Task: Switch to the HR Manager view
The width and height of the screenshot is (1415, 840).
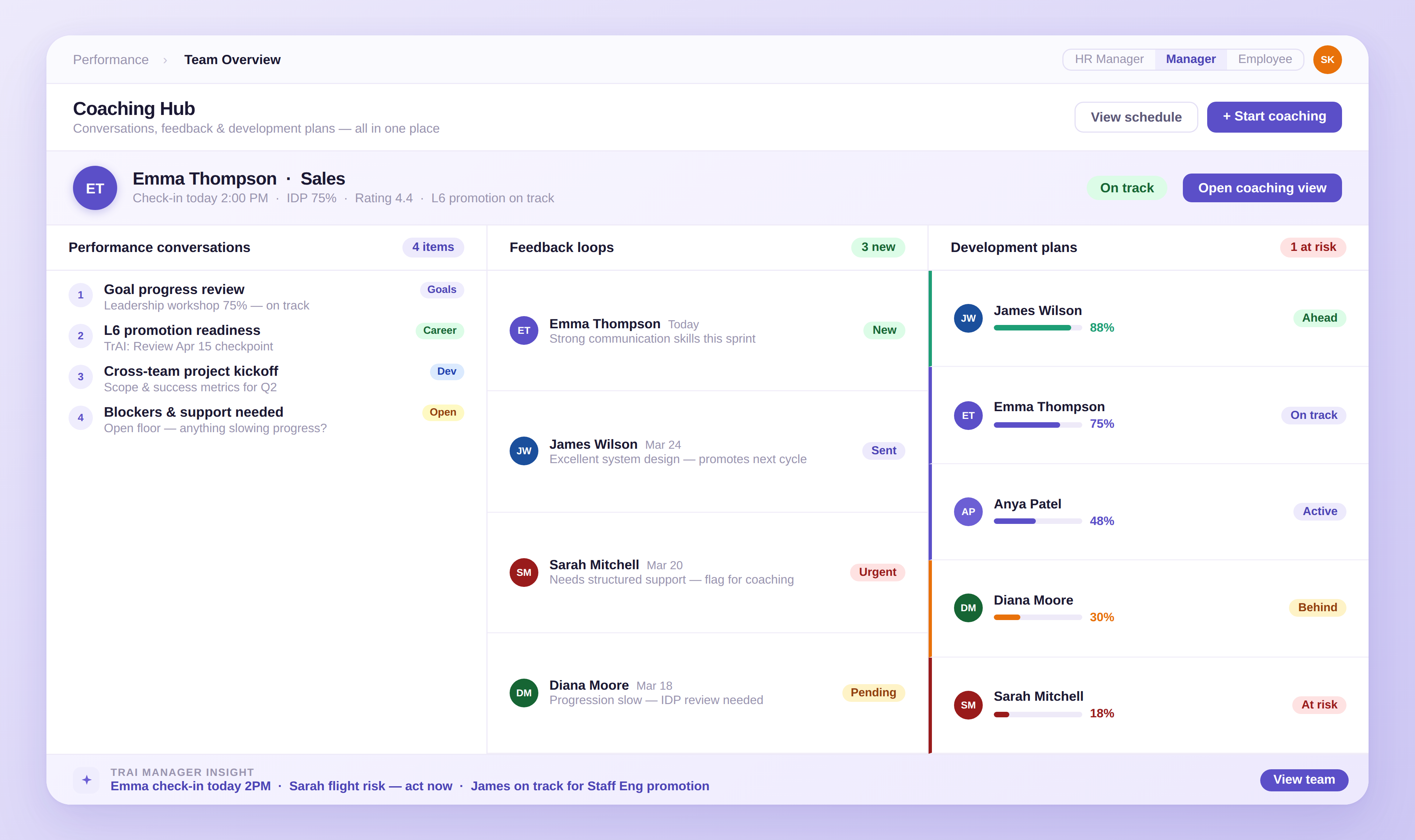Action: point(1109,59)
